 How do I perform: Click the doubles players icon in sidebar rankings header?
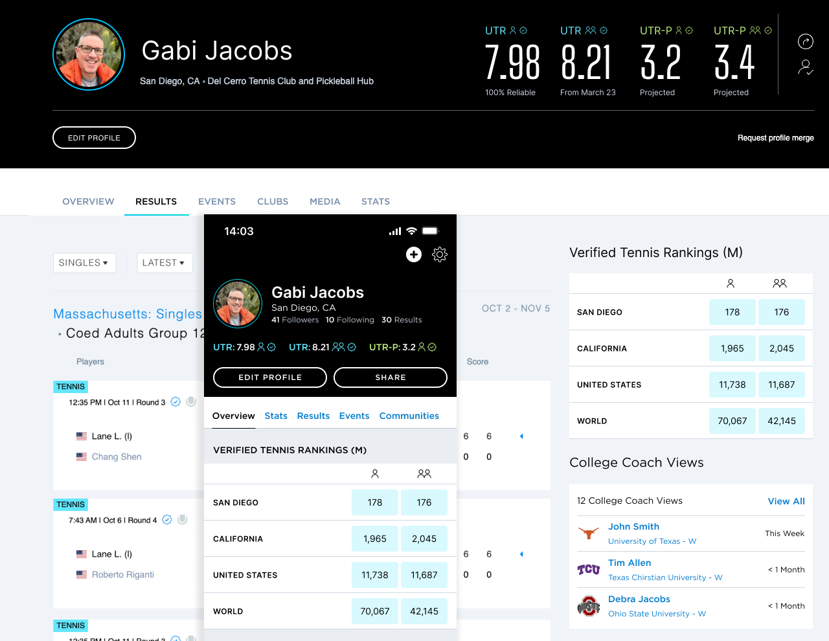[x=780, y=284]
